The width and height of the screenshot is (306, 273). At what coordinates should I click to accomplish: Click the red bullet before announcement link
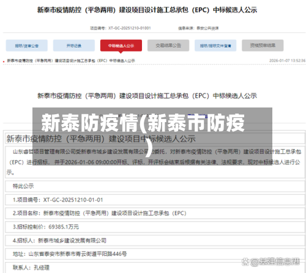click(x=4, y=62)
